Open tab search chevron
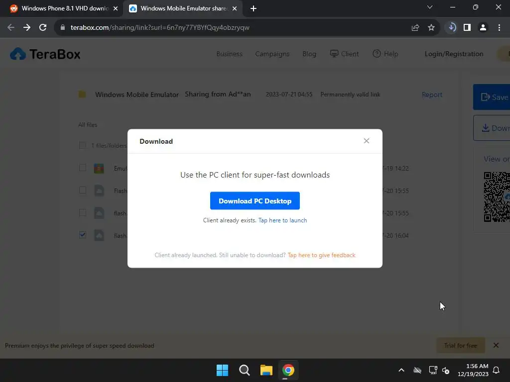Image resolution: width=510 pixels, height=382 pixels. coord(430,7)
